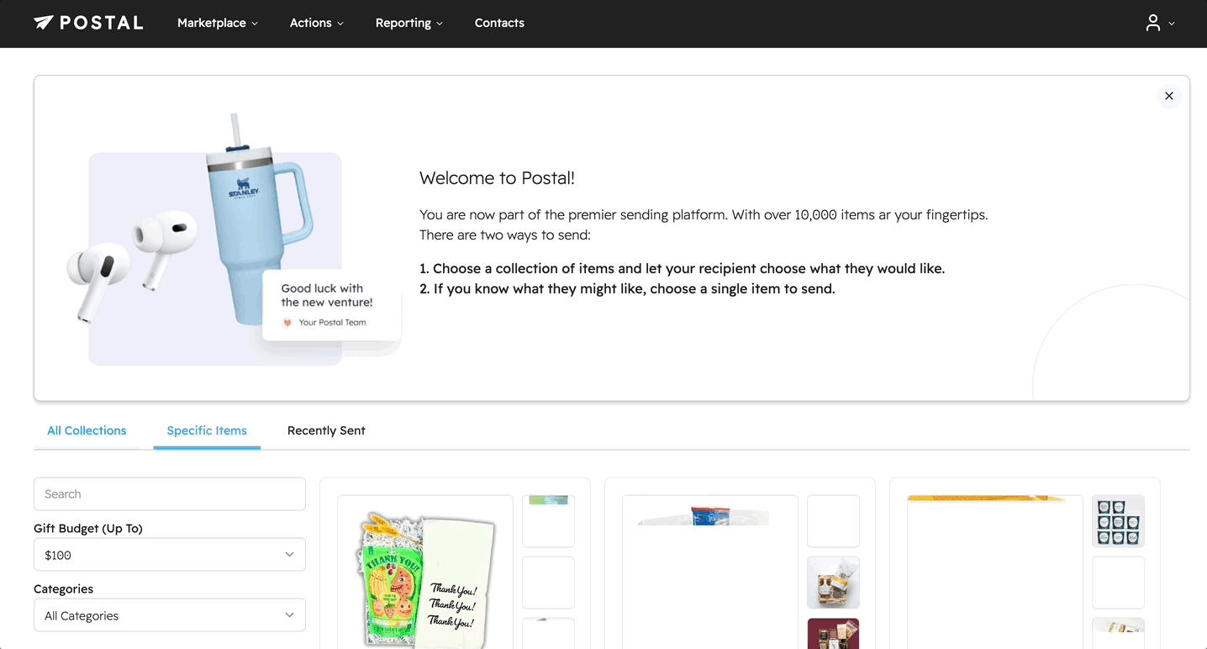Image resolution: width=1207 pixels, height=649 pixels.
Task: Click the red gift box thumbnail
Action: [833, 635]
